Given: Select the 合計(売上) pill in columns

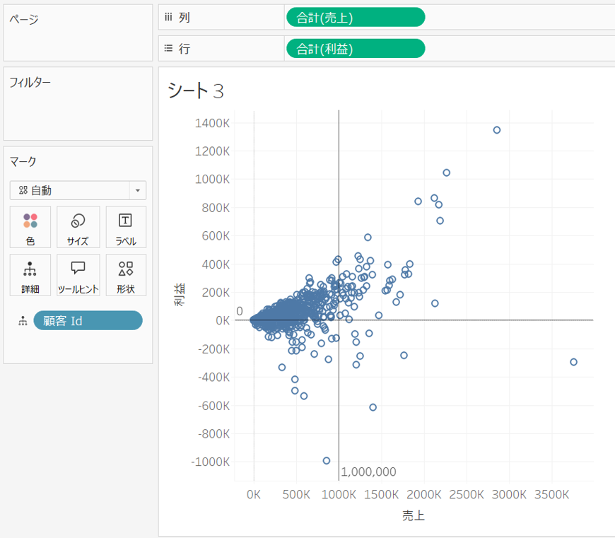Looking at the screenshot, I should pyautogui.click(x=355, y=17).
